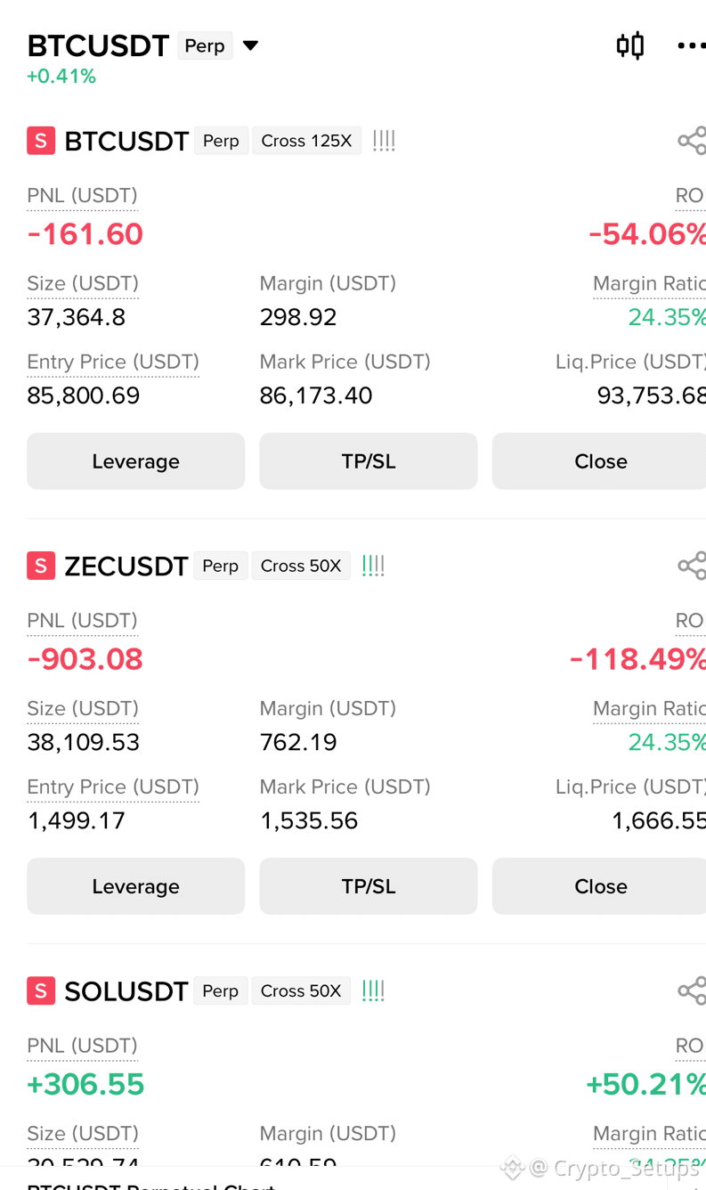Open the candlestick chart icon
Screen dimensions: 706x1190
point(630,45)
